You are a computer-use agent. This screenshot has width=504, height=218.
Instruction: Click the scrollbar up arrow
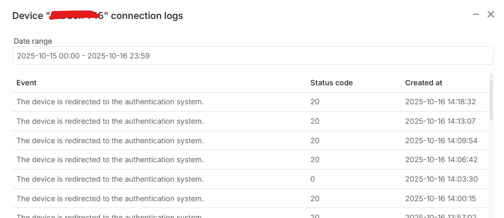pyautogui.click(x=491, y=76)
